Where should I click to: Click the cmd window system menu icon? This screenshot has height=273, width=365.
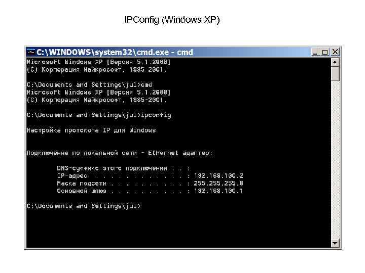coord(30,52)
